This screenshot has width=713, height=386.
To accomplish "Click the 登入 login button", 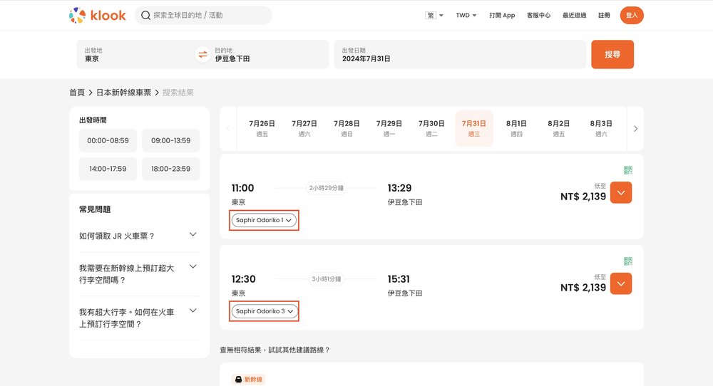I will tap(632, 15).
